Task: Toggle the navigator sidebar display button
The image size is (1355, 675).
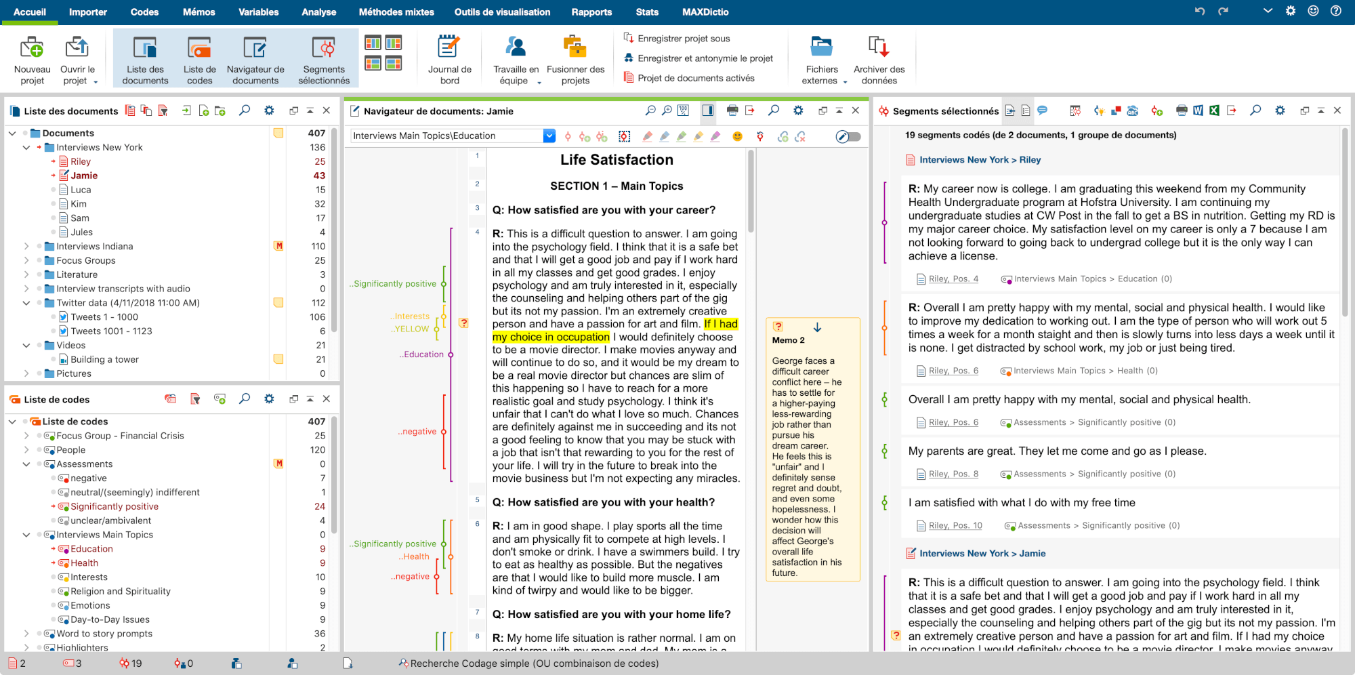Action: click(708, 110)
